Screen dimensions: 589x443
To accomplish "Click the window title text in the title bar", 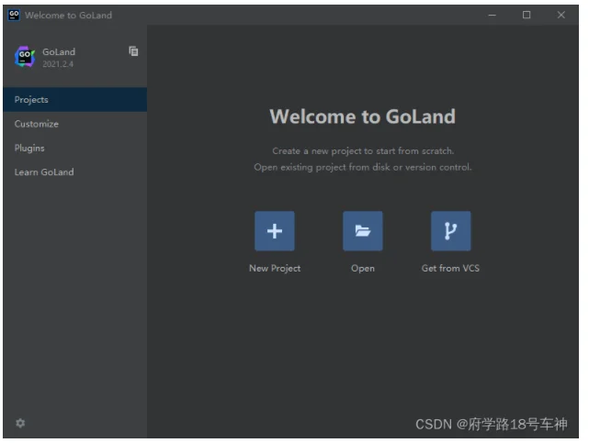I will (68, 16).
